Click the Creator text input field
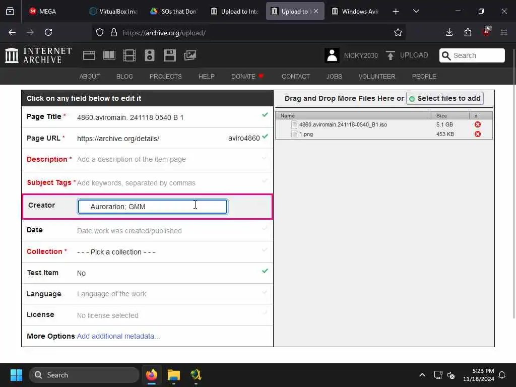This screenshot has height=387, width=516. pos(152,206)
